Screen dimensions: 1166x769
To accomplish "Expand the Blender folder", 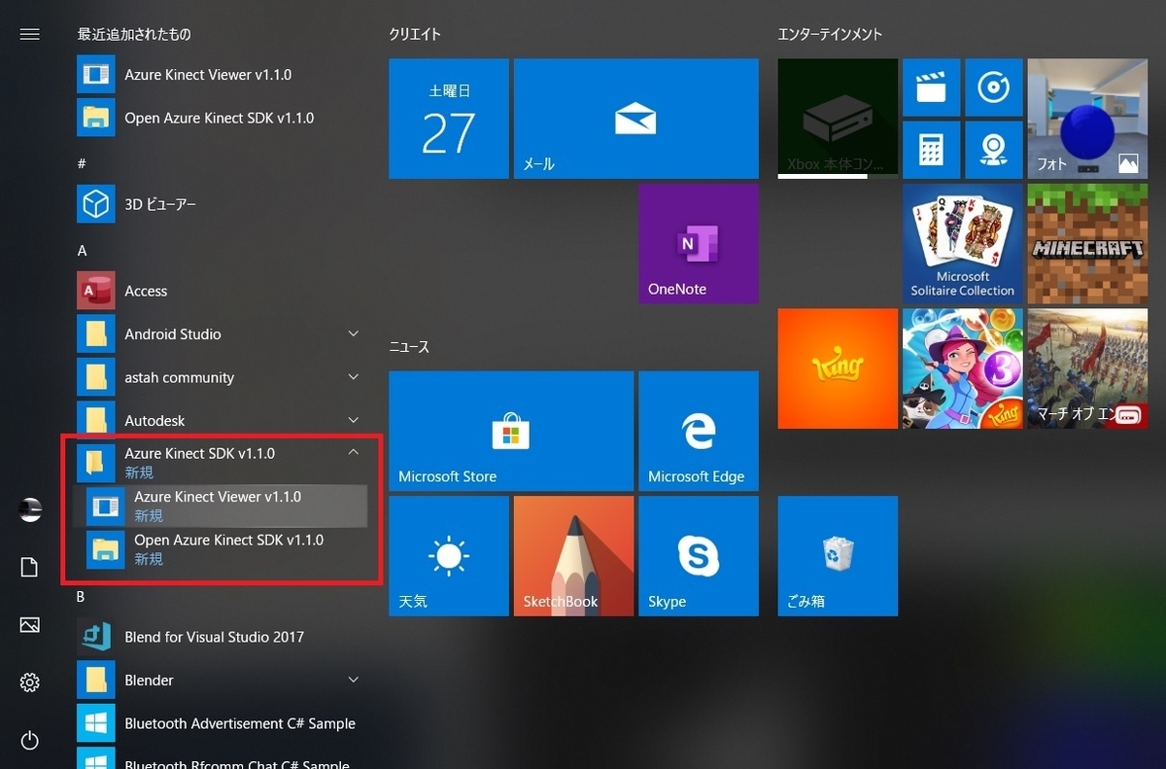I will click(x=222, y=680).
